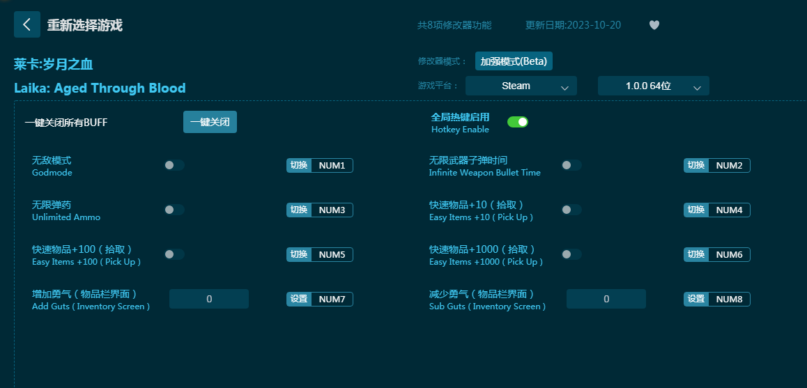Click the NUM5 hotkey button
807x388 pixels.
320,254
